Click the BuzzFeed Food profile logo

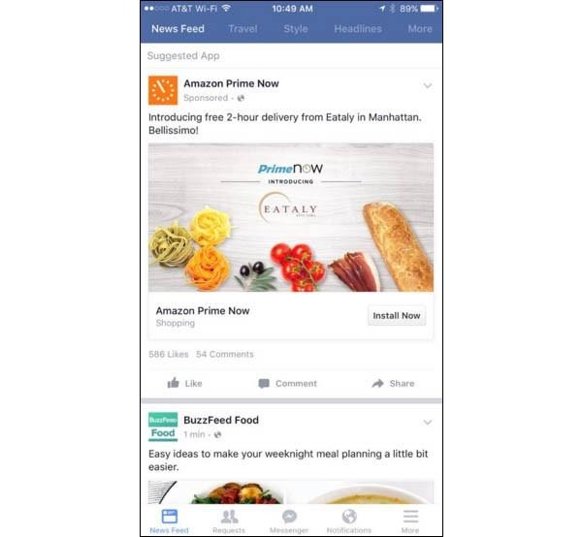click(x=163, y=426)
